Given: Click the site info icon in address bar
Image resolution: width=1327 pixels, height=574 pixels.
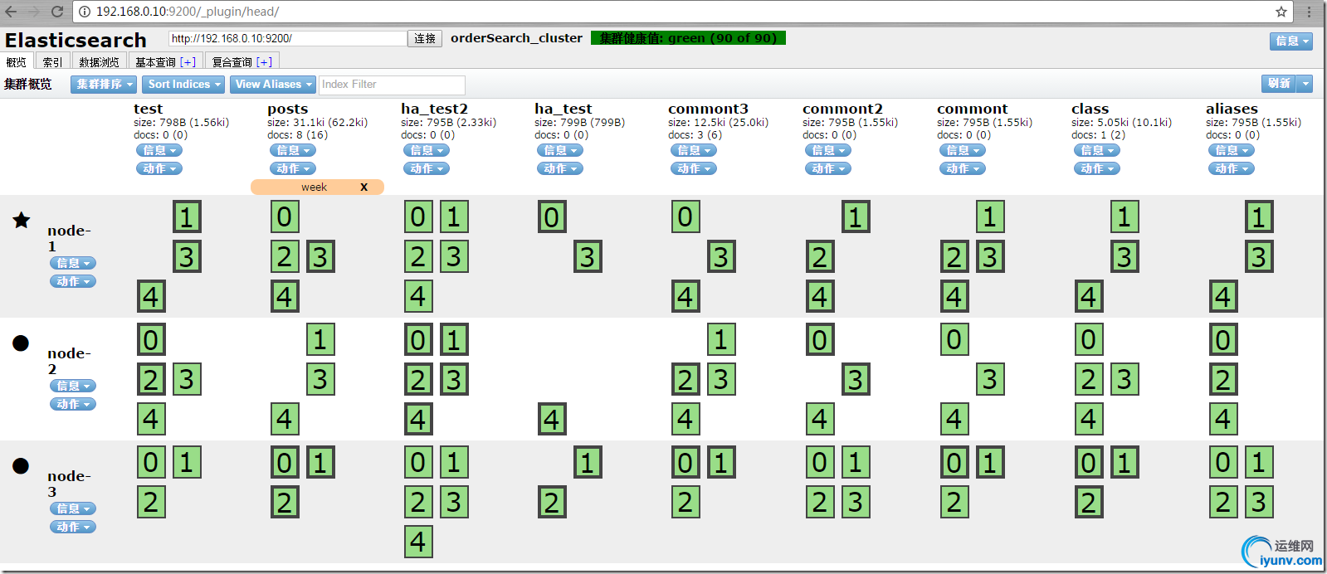Looking at the screenshot, I should pos(84,12).
